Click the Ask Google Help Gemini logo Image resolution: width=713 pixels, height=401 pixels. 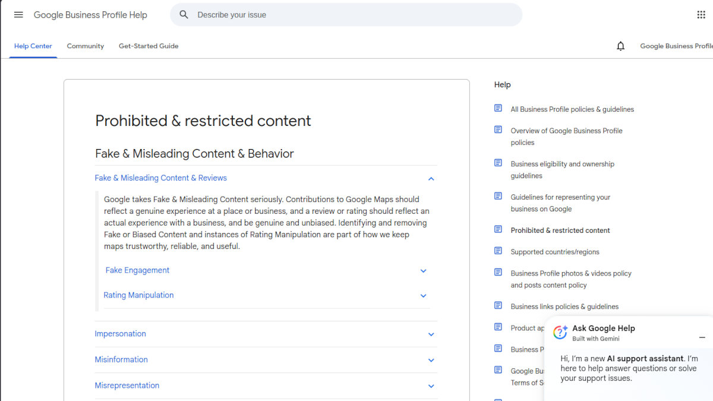pos(560,333)
